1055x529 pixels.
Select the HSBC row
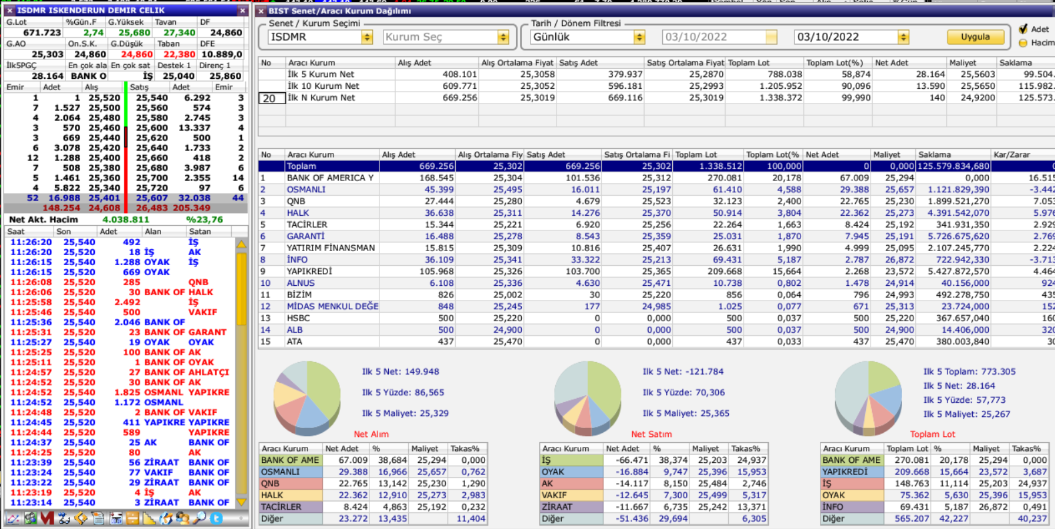click(656, 318)
